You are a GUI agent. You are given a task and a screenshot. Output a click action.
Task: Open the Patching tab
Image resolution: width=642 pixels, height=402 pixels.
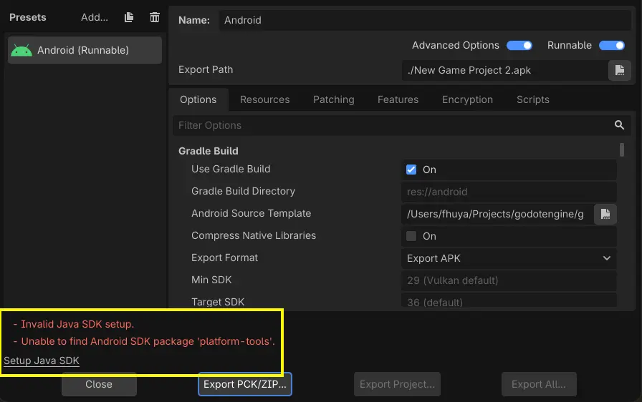point(334,99)
